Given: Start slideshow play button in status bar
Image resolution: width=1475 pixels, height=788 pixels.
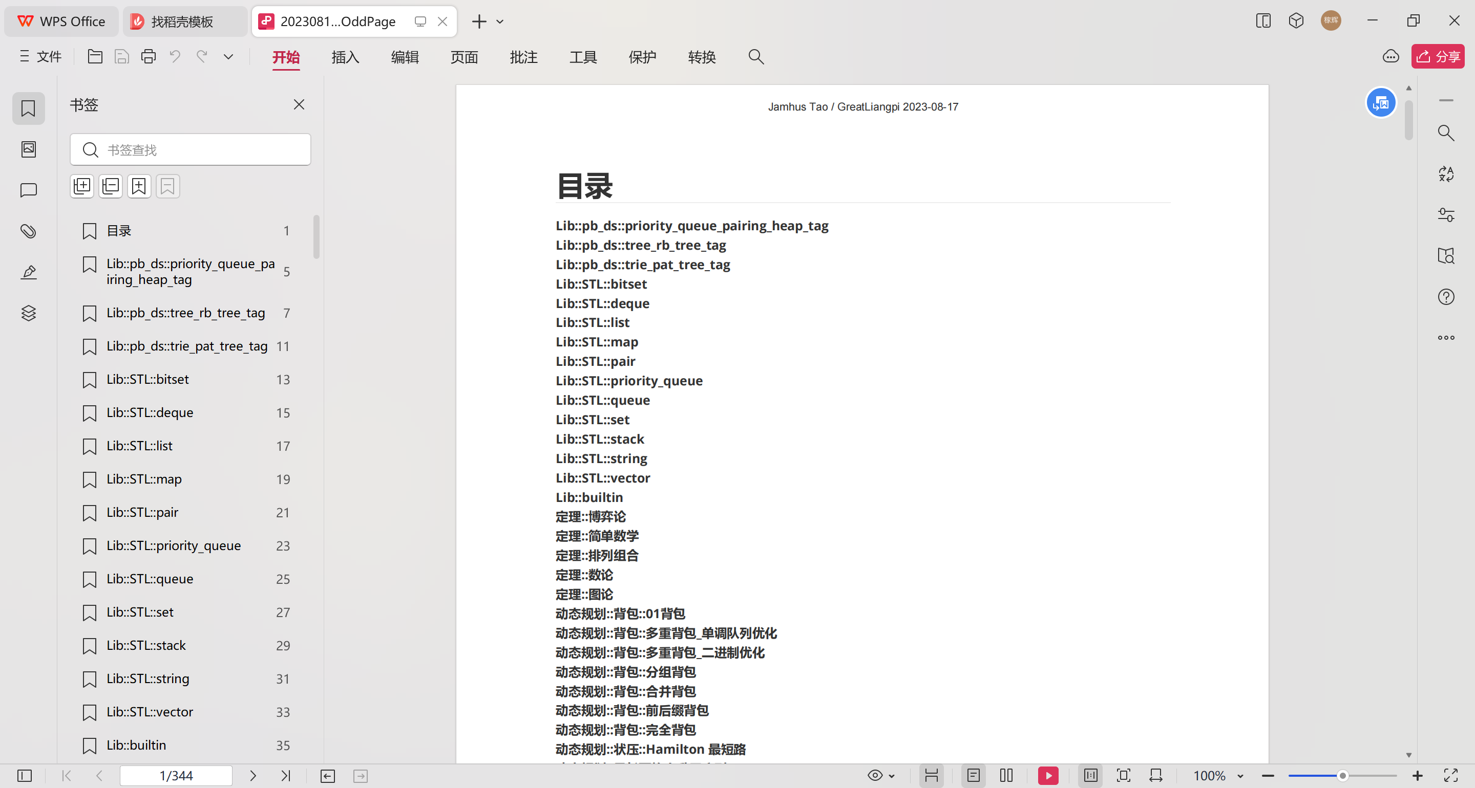Looking at the screenshot, I should click(x=1048, y=775).
